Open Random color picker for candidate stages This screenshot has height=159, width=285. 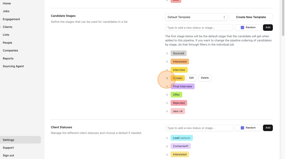(x=248, y=27)
